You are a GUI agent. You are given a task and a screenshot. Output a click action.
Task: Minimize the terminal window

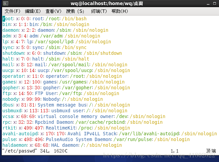click(208, 4)
